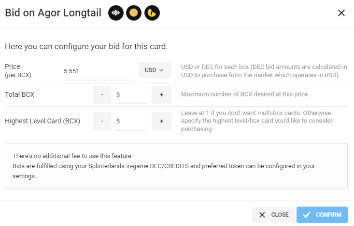Image resolution: width=354 pixels, height=226 pixels.
Task: Click the USD or DEC help text
Action: click(264, 71)
